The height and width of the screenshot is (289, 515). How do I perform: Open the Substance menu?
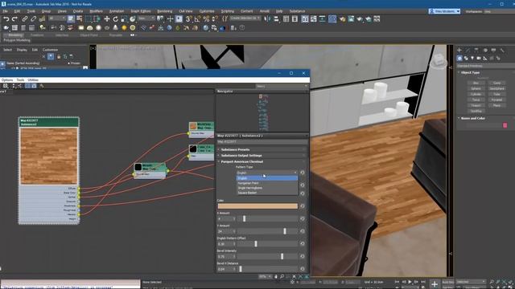[297, 11]
